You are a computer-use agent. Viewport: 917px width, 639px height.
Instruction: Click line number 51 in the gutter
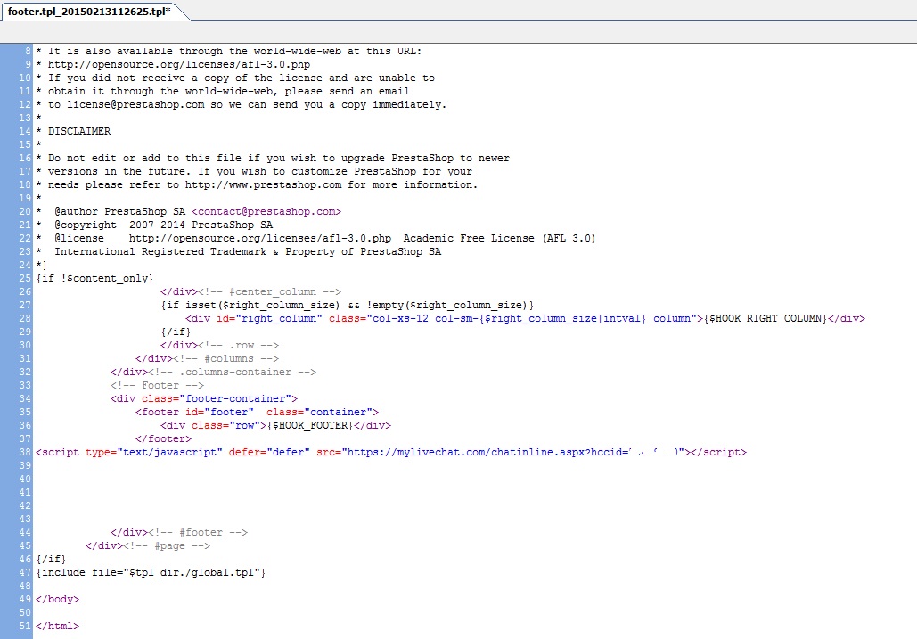pyautogui.click(x=25, y=626)
